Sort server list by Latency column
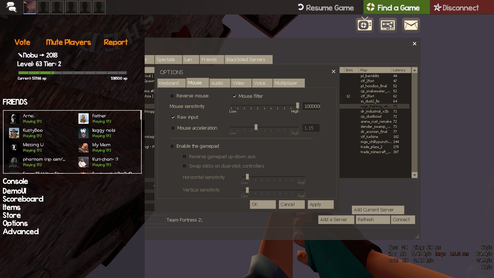The image size is (494, 278). coord(401,70)
